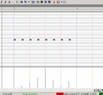Select the eighth note duration icon
Image resolution: width=103 pixels, height=95 pixels.
coord(2,2)
